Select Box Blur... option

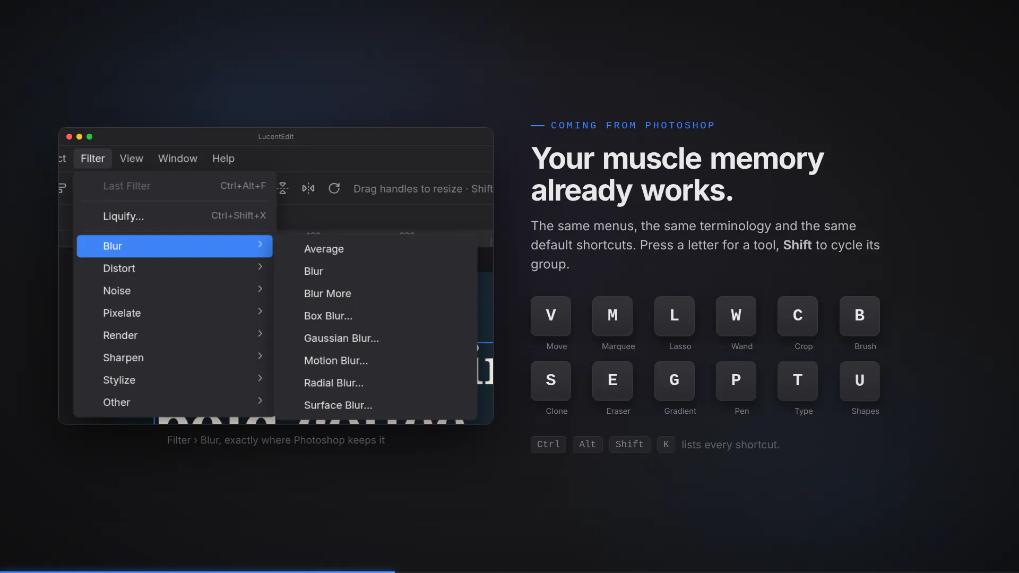tap(377, 316)
